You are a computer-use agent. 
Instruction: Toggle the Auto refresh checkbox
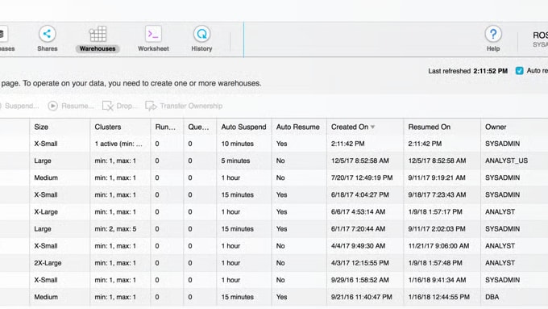519,71
